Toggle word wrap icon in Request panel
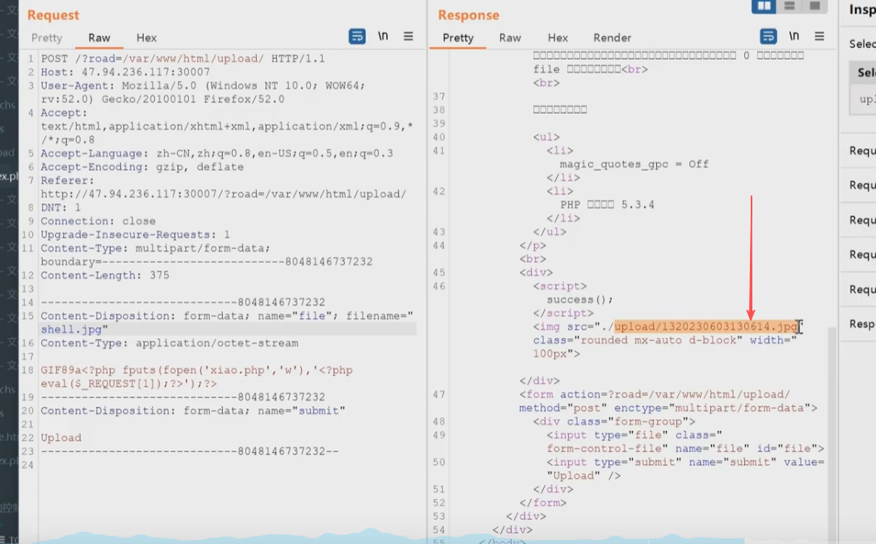 pyautogui.click(x=357, y=36)
